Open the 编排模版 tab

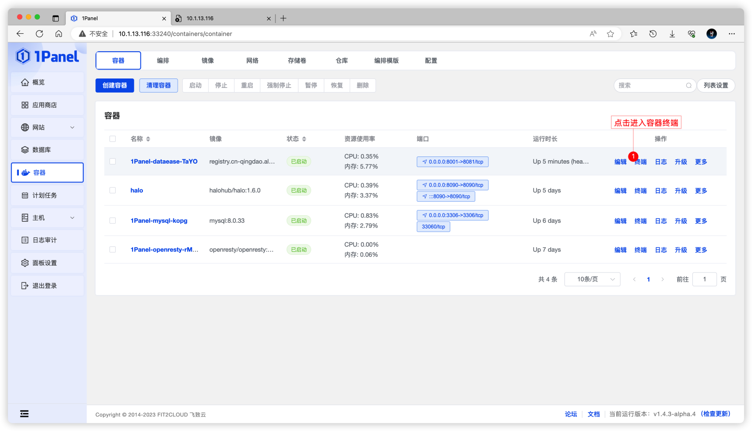[386, 61]
